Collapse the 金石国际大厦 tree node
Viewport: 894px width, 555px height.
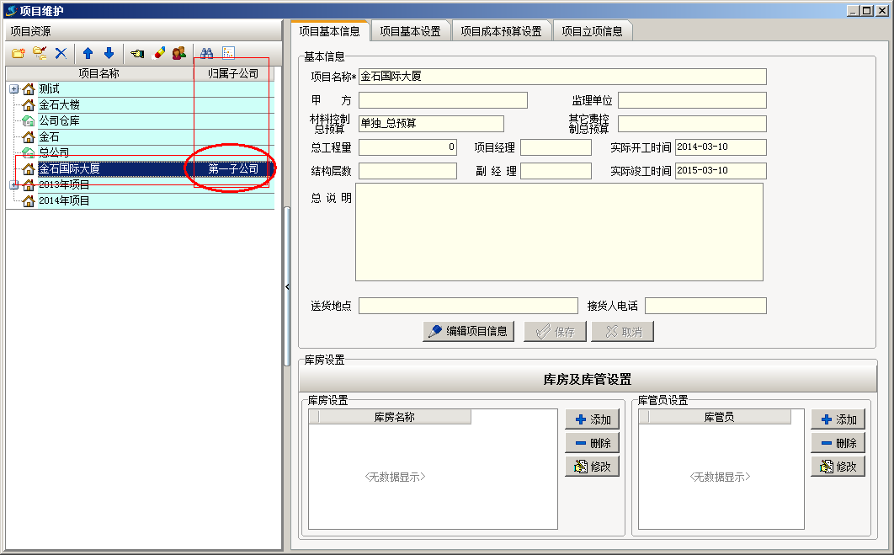click(12, 168)
